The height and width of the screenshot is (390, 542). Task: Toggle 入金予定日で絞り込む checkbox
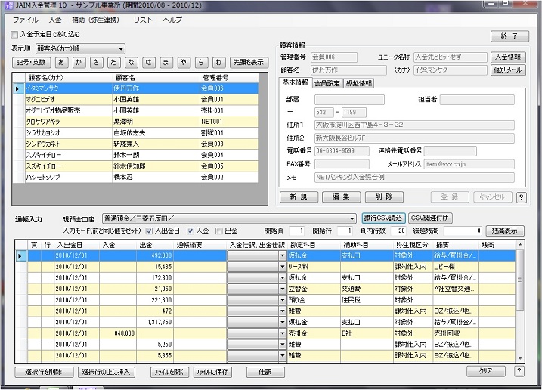(14, 35)
